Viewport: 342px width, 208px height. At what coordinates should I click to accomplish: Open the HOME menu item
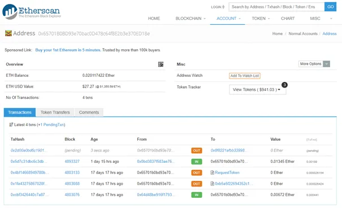tap(154, 19)
